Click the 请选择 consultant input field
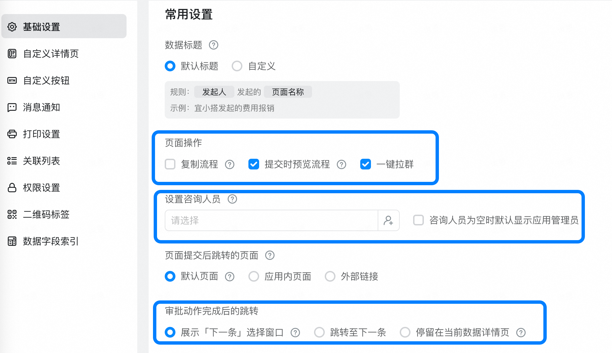The width and height of the screenshot is (612, 353). [x=272, y=220]
